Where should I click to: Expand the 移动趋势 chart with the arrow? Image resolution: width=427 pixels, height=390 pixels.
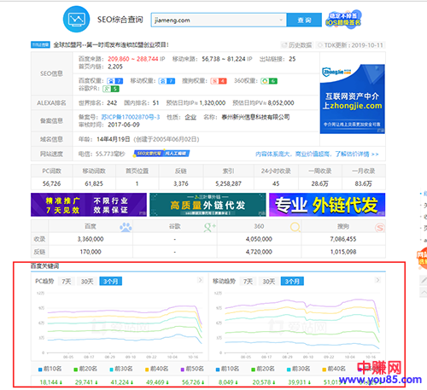point(377,280)
